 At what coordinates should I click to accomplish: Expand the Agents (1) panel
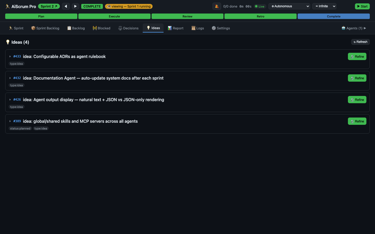pyautogui.click(x=354, y=28)
